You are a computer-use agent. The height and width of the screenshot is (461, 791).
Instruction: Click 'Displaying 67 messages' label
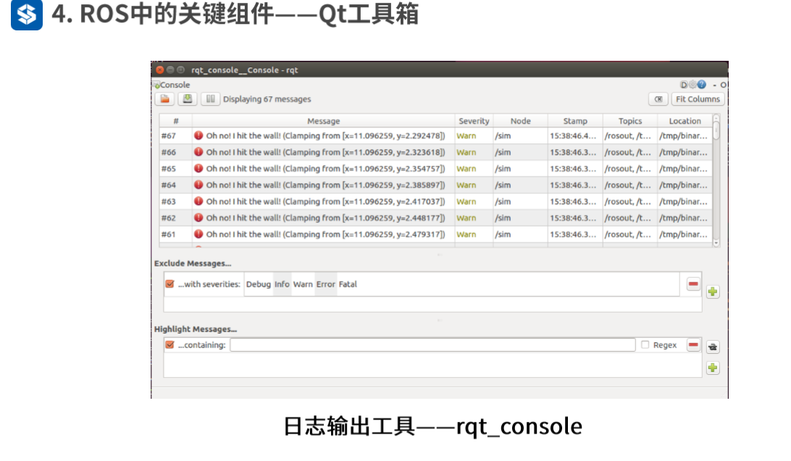pyautogui.click(x=267, y=99)
